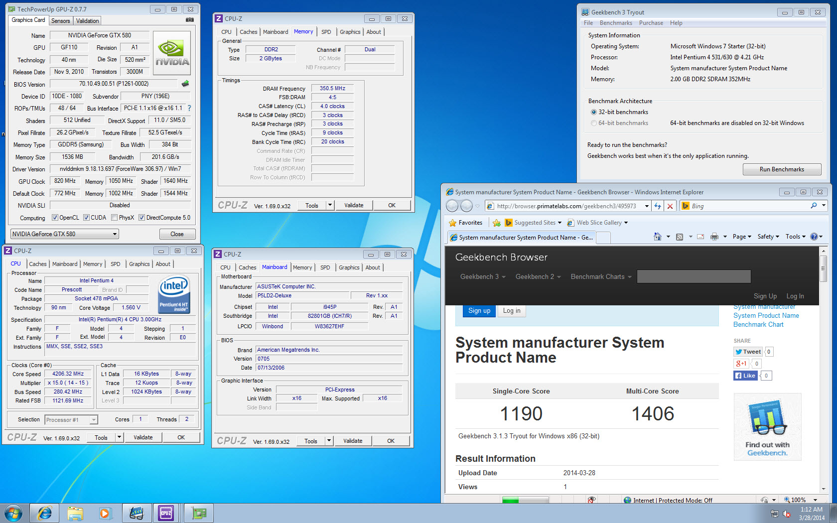Click the IE status bar progress indicator

(x=525, y=500)
